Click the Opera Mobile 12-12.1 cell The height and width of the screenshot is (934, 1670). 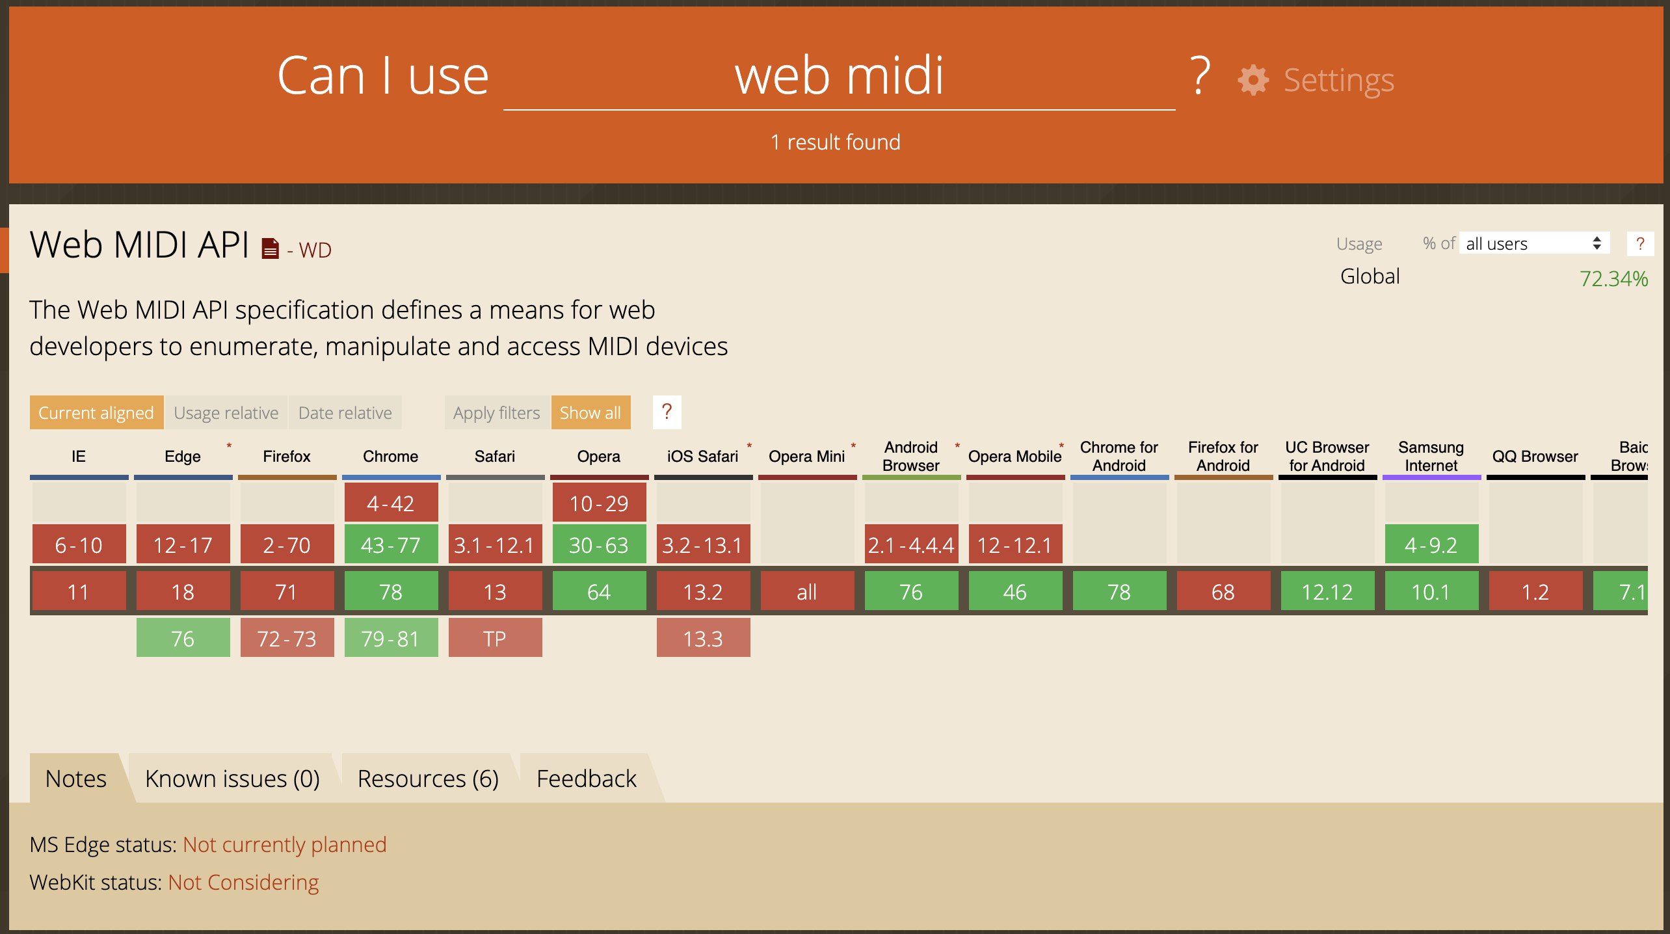pyautogui.click(x=1015, y=544)
